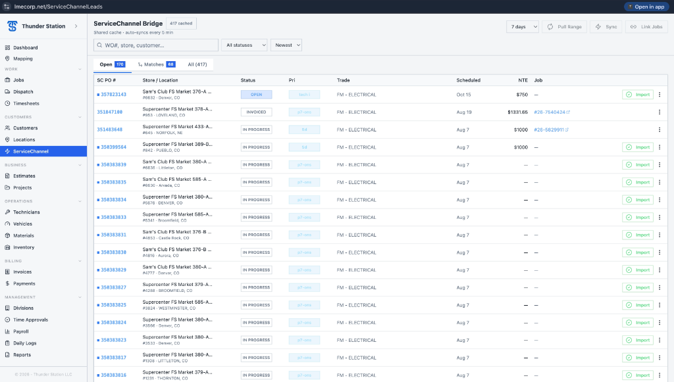Click the Sync button
Screen dimensions: 674x382
click(606, 26)
